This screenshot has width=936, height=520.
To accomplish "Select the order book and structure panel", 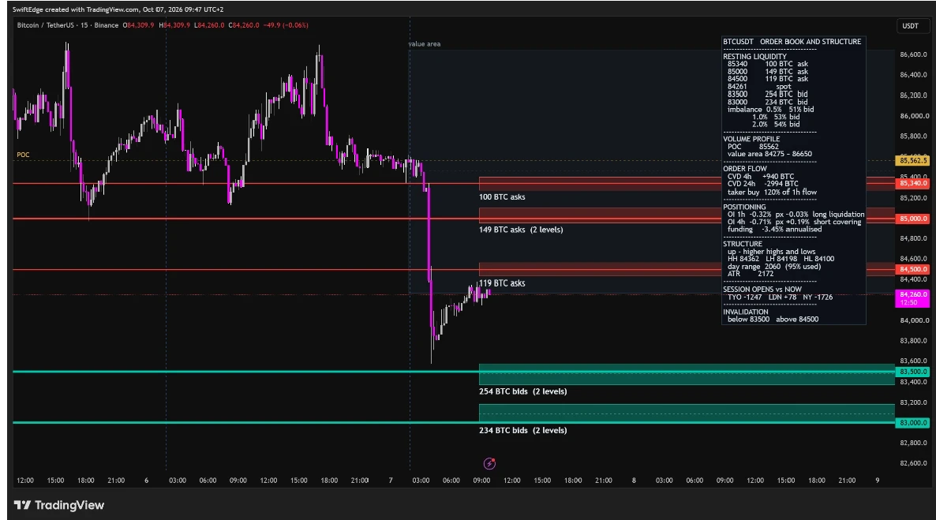I will (x=793, y=180).
